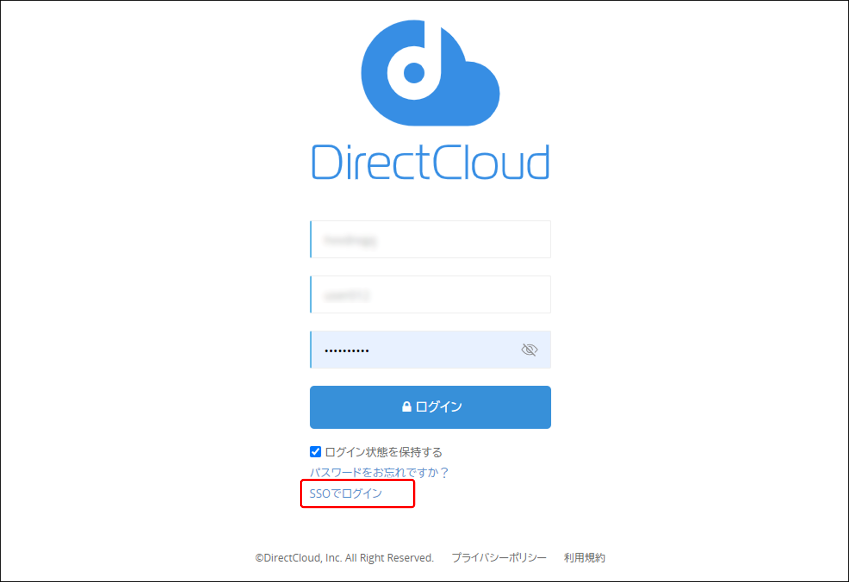Click the blurred company ID input field
The width and height of the screenshot is (849, 582).
pyautogui.click(x=430, y=240)
